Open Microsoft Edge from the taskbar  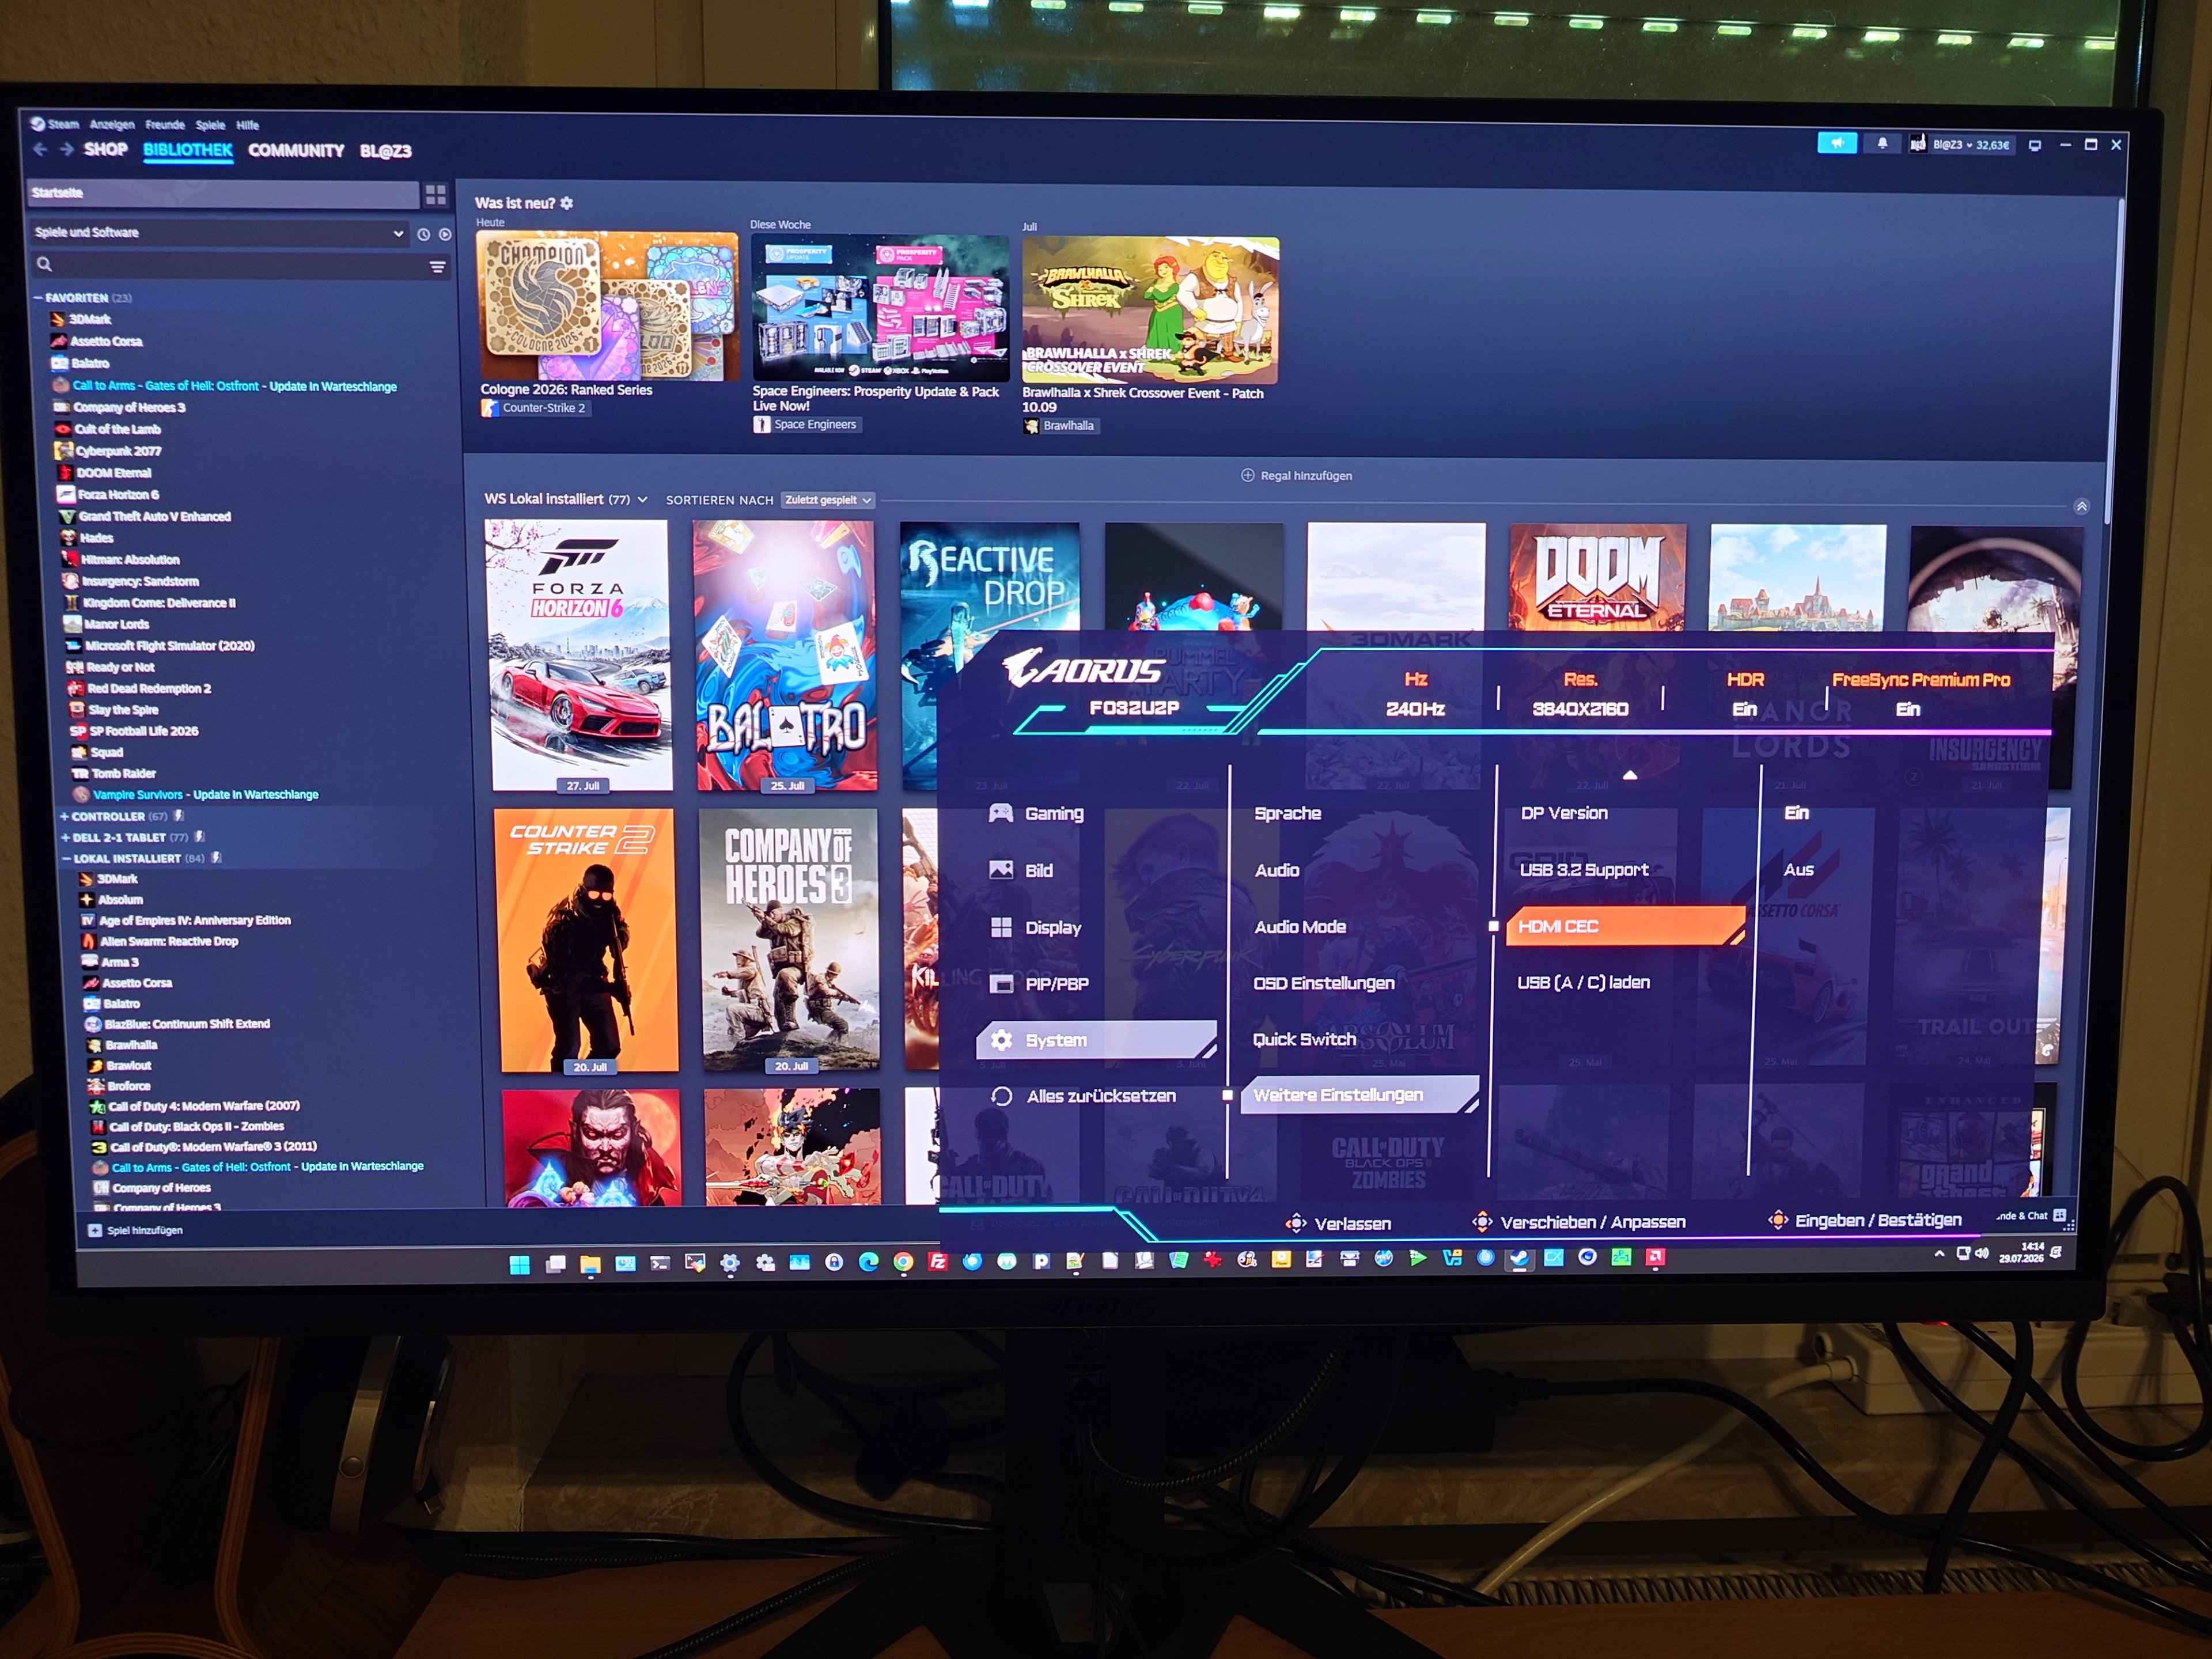pos(868,1263)
